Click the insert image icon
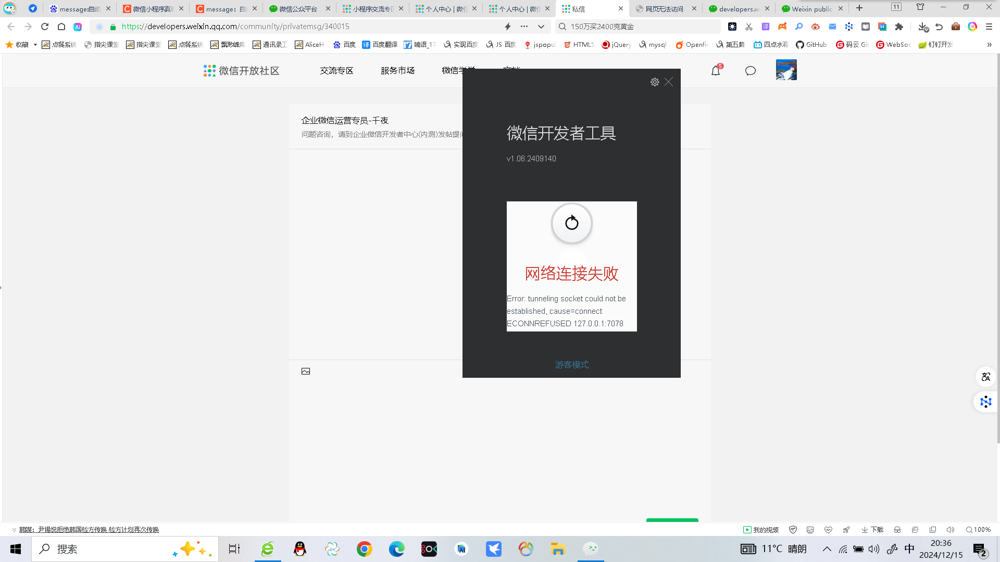Screen dimensions: 1000x562 [x=306, y=371]
